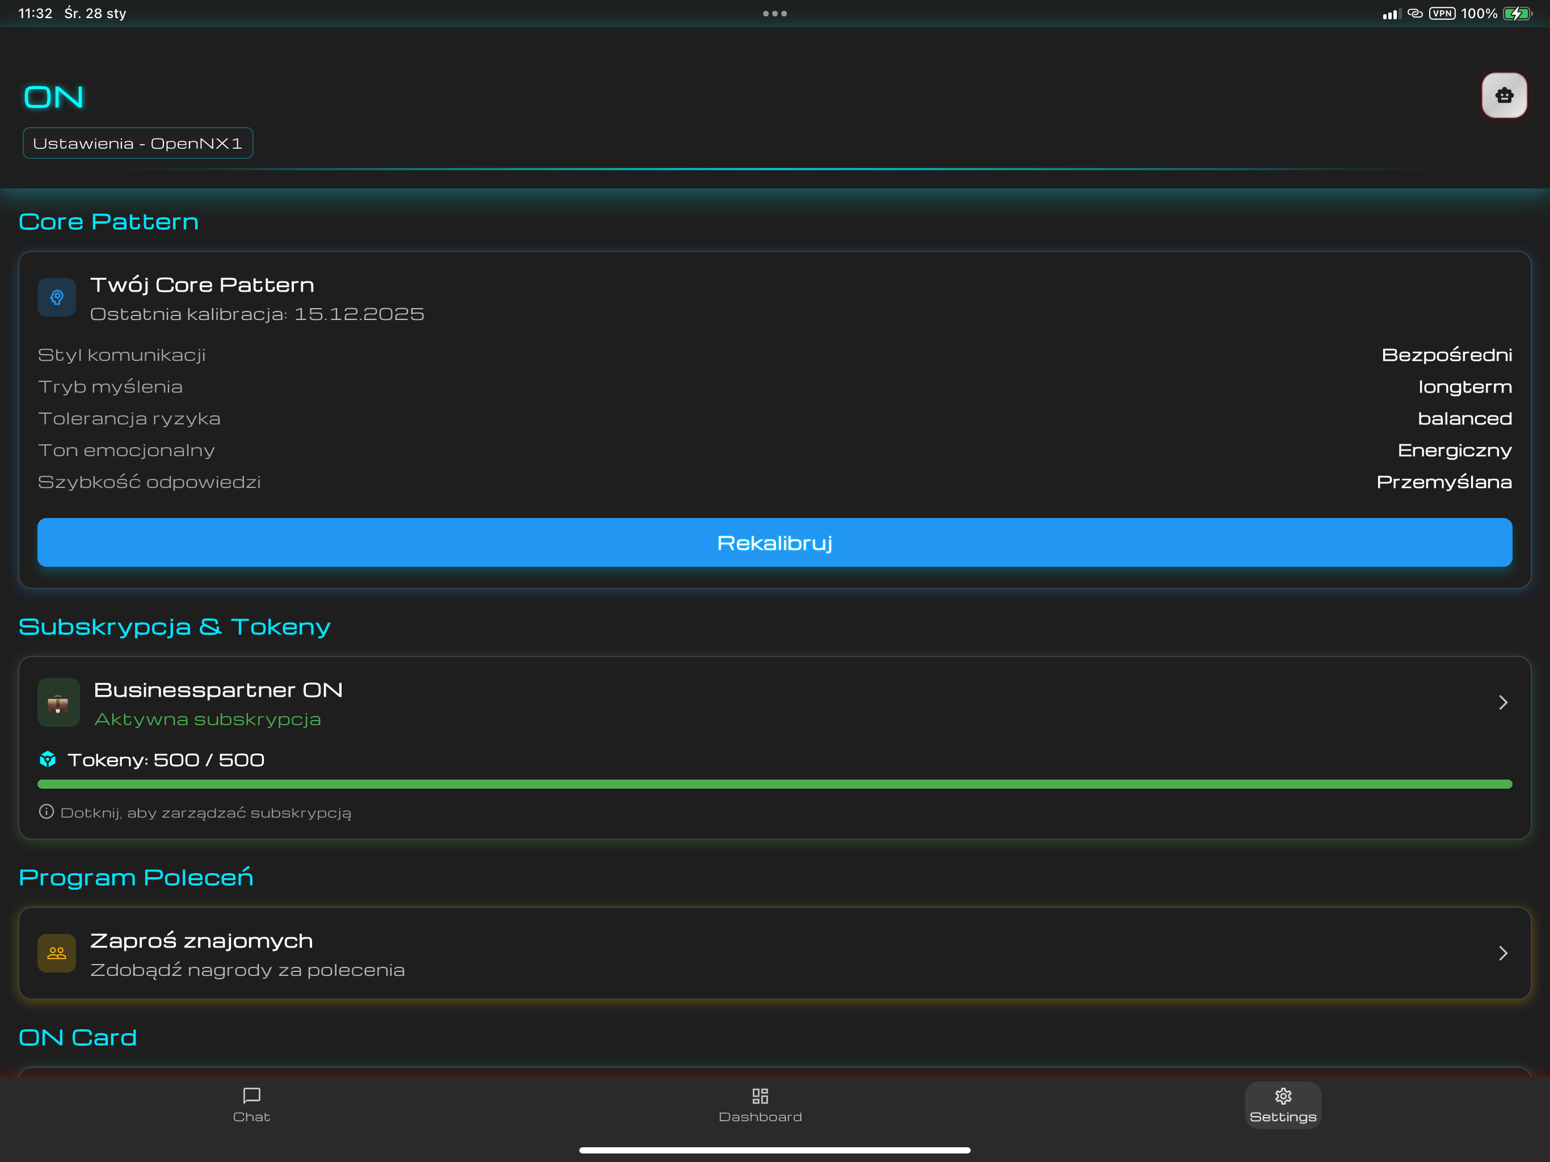Switch to the Dashboard tab

coord(760,1105)
